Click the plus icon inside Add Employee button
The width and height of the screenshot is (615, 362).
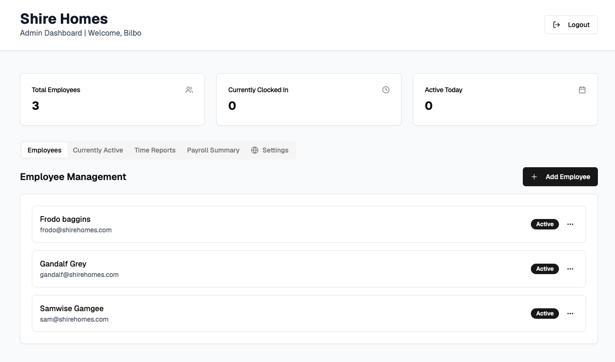pos(534,176)
